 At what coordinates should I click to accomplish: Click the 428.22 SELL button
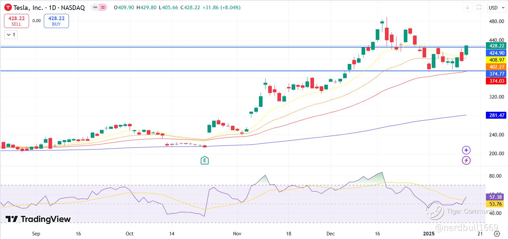click(x=16, y=21)
